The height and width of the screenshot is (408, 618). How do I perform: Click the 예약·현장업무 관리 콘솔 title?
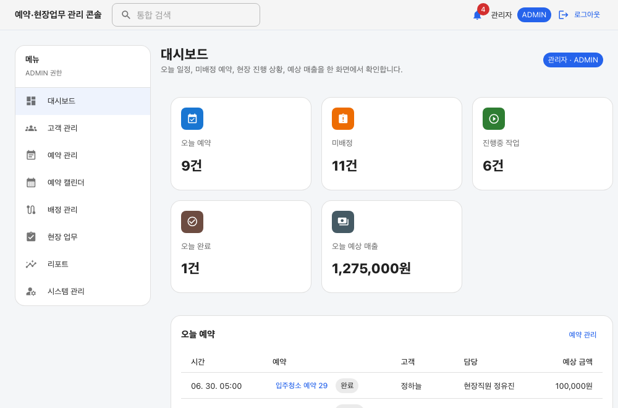58,15
